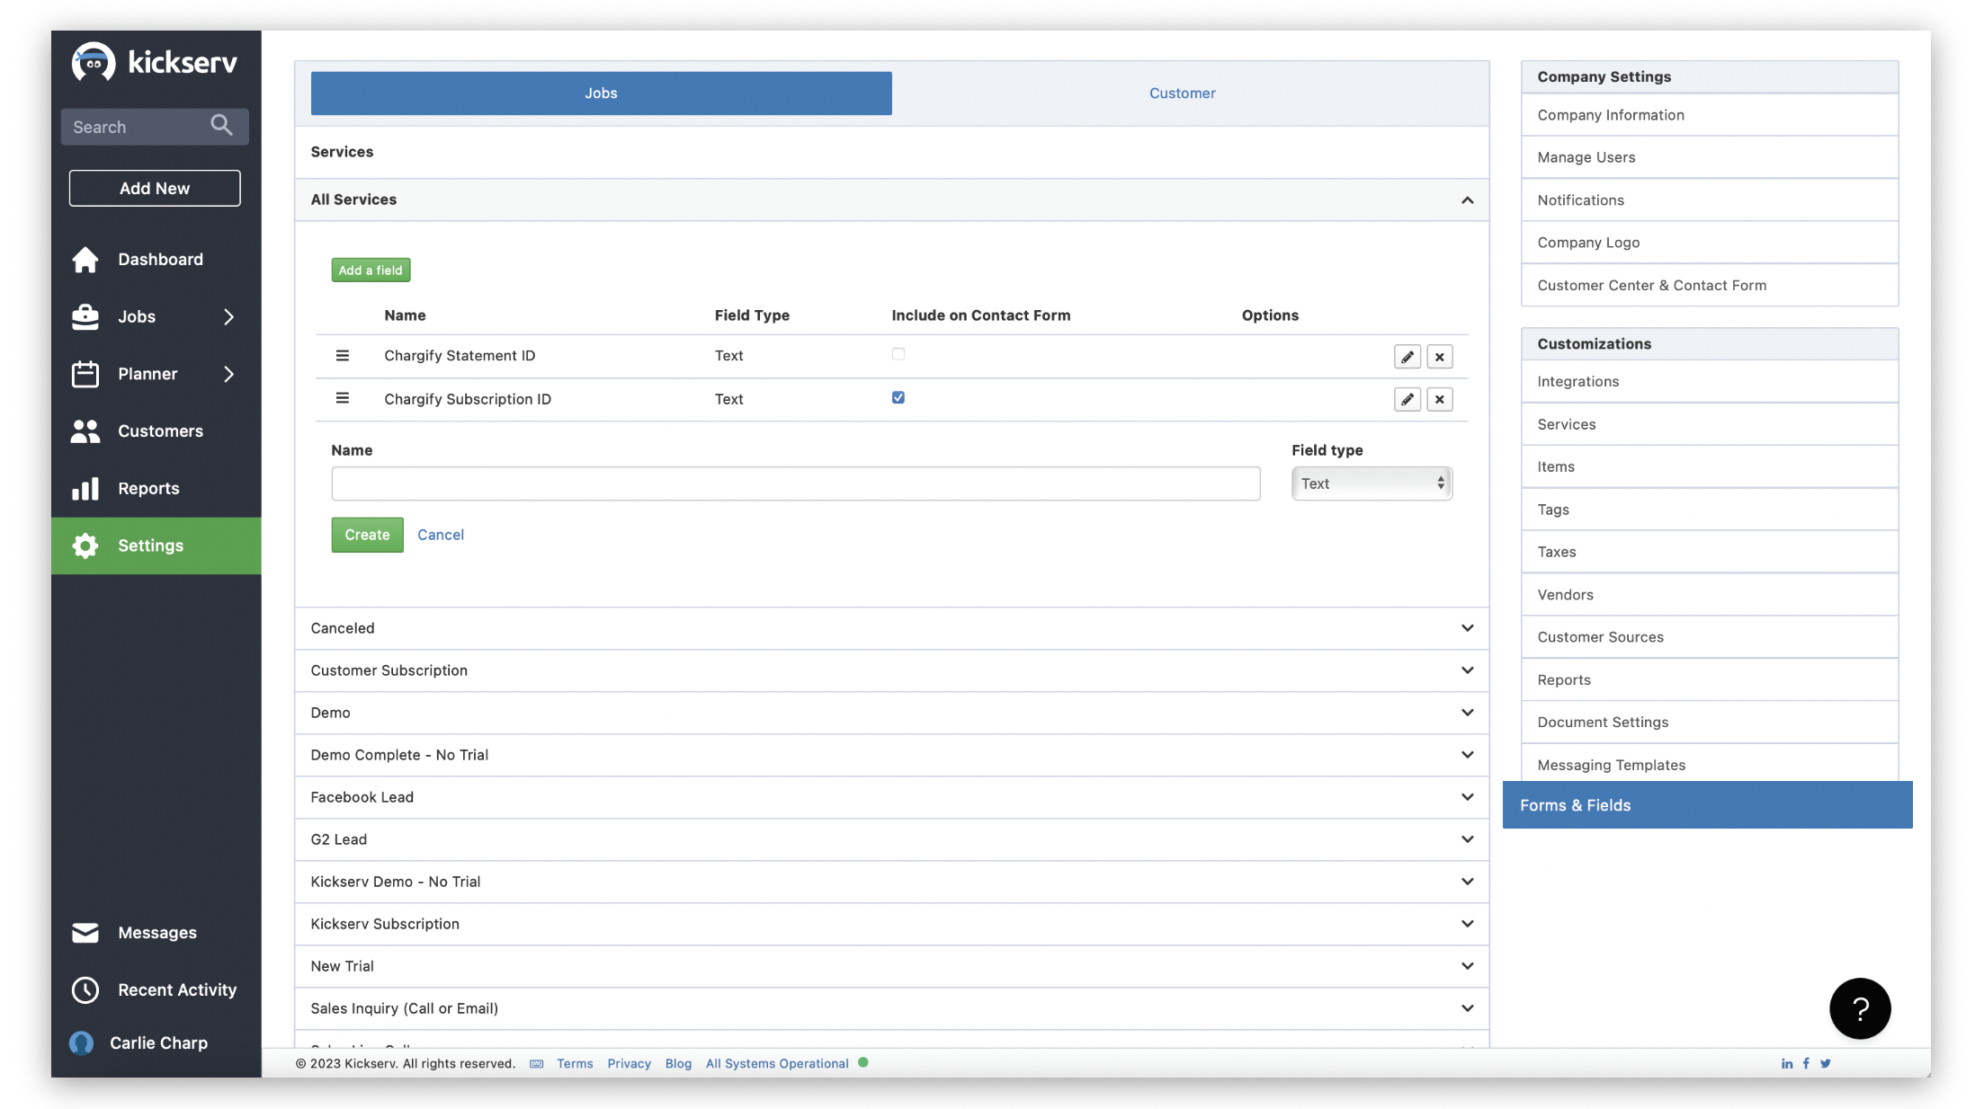Click the Cancel link next to Create
This screenshot has width=1984, height=1109.
coord(441,535)
